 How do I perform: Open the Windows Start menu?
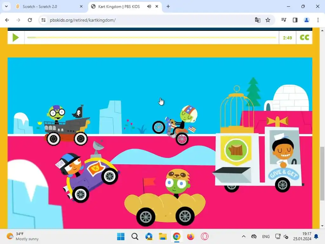pyautogui.click(x=121, y=236)
